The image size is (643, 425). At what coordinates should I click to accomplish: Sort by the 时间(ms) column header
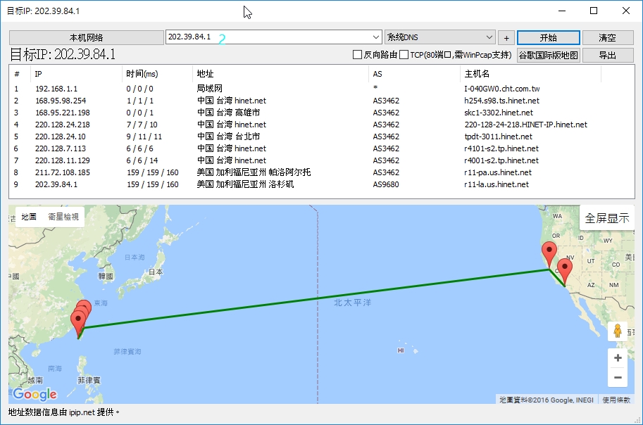[157, 74]
